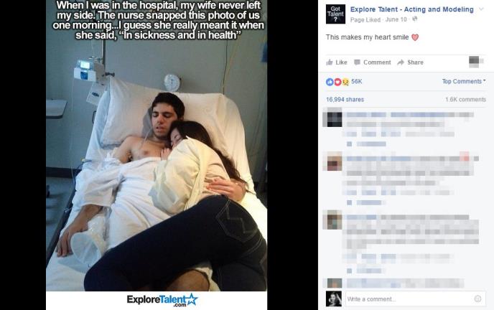Click the Comment speech bubble icon

coord(357,62)
